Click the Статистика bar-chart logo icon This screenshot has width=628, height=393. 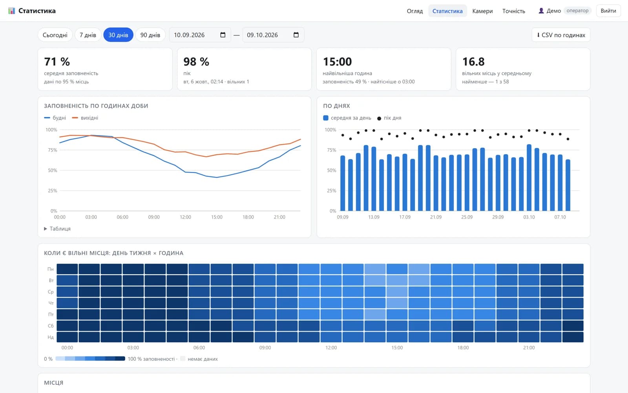11,11
